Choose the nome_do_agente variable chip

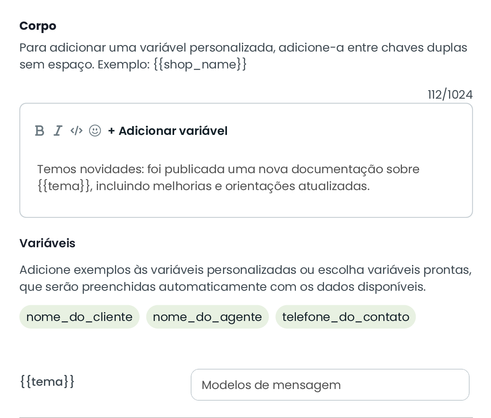(207, 317)
